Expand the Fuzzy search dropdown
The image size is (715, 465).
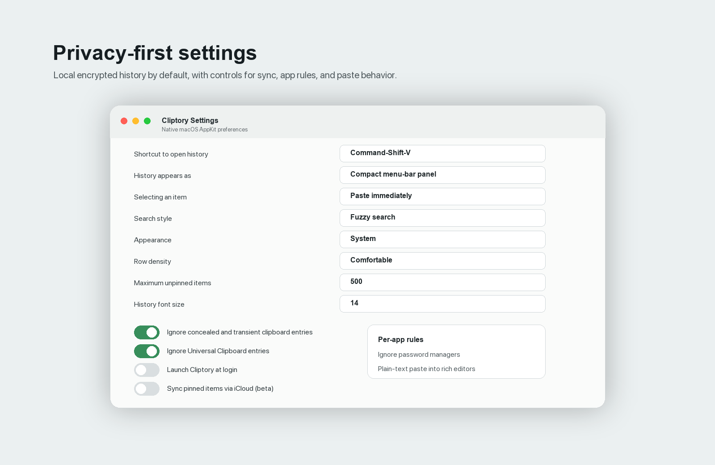[442, 218]
